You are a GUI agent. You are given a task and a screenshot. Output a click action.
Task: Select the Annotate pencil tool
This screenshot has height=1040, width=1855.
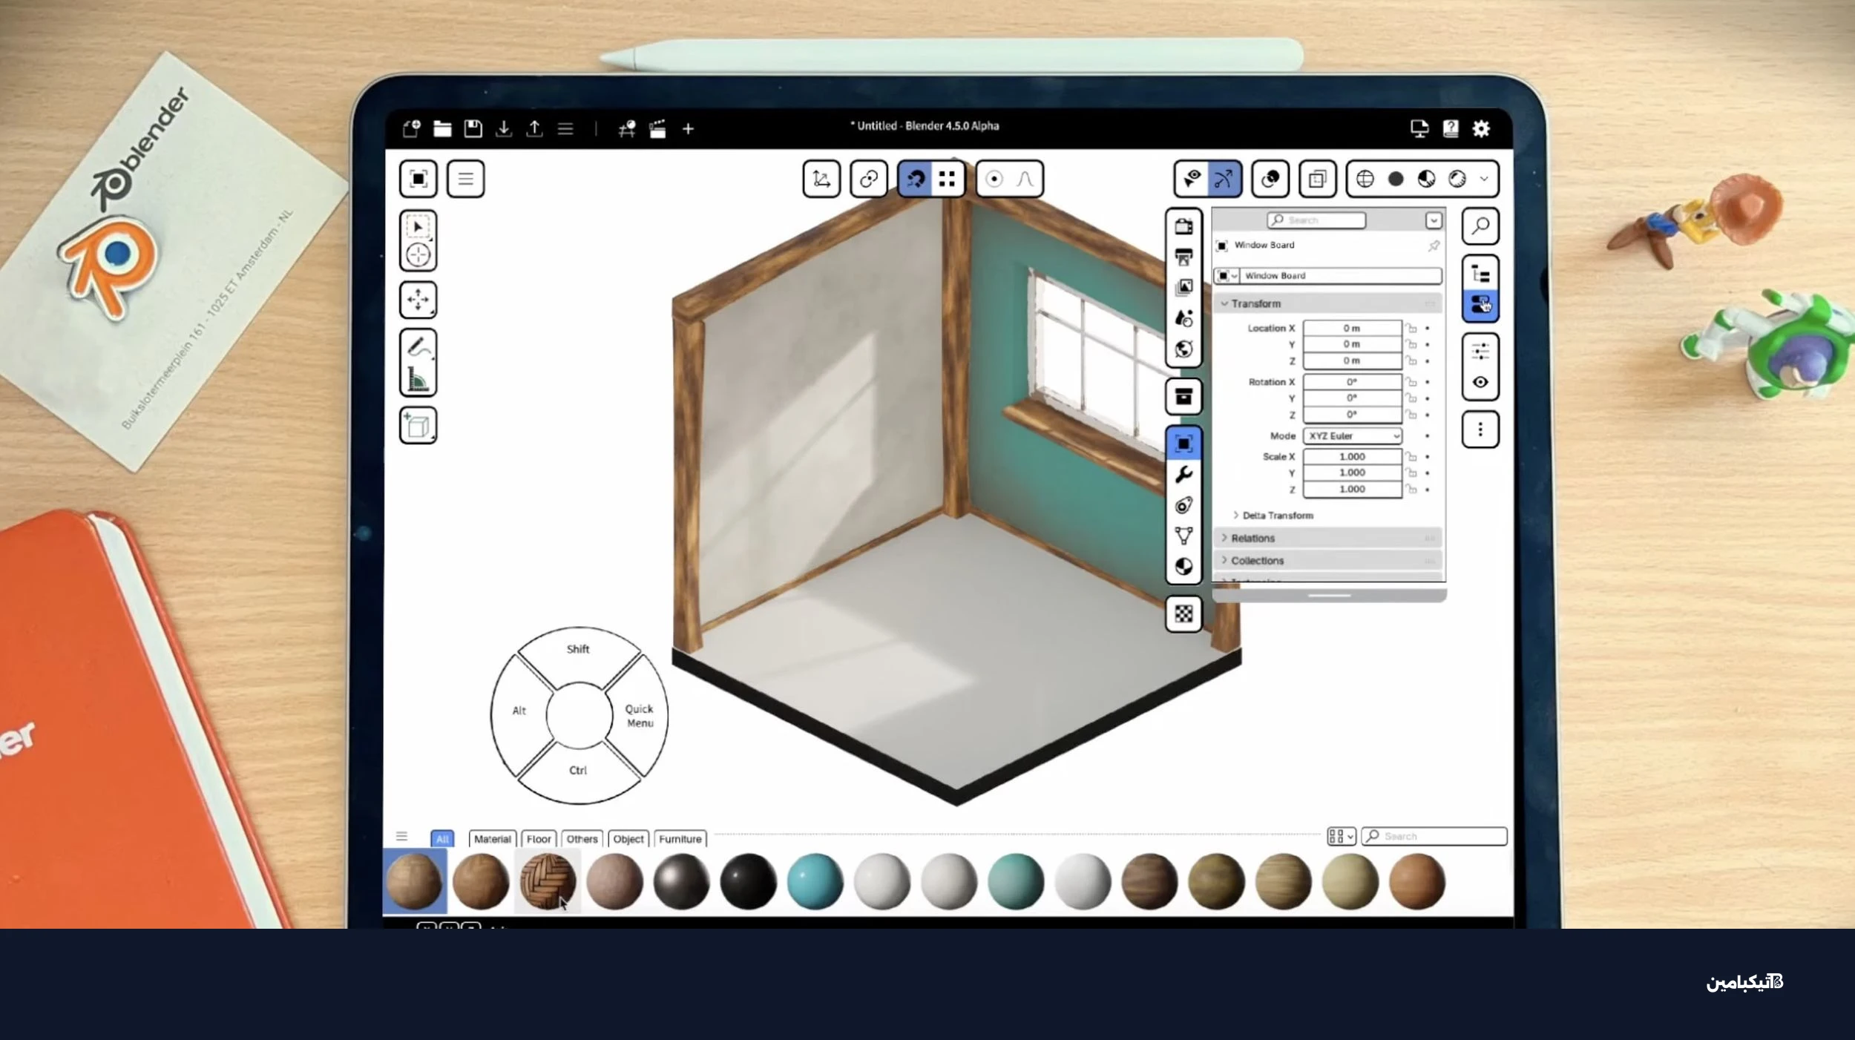click(x=418, y=346)
